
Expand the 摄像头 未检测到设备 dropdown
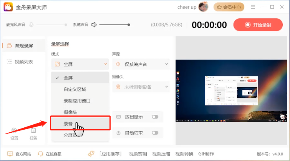tap(141, 87)
